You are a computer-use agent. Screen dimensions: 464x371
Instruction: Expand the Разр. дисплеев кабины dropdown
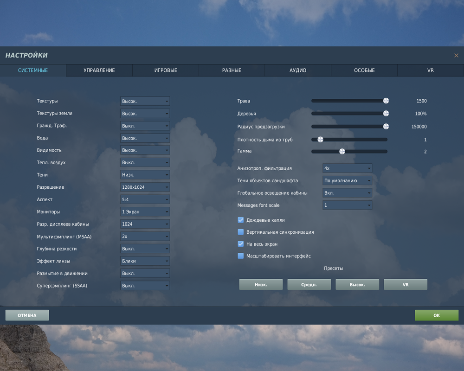click(145, 224)
